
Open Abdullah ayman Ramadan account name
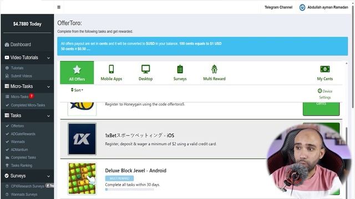328,7
